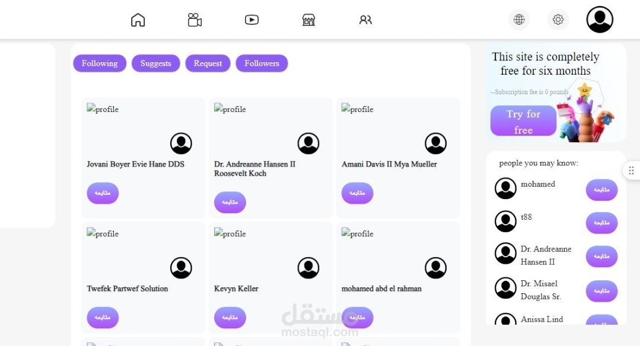Follow Jovani Boyer Evie Hane DDS
640x346 pixels.
(103, 193)
